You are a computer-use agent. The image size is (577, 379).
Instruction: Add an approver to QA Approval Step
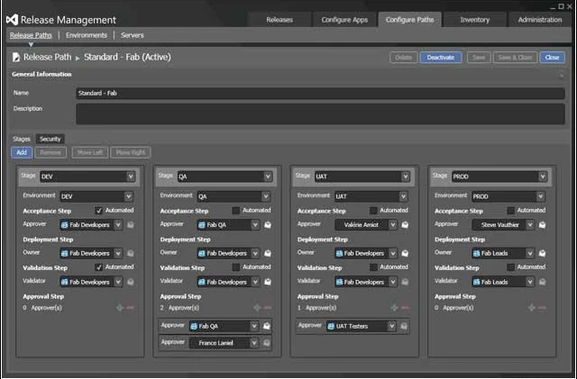[257, 308]
